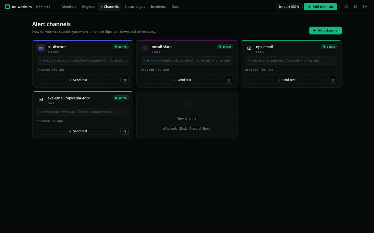Click 'Webhook · Slack · Discord · Email' text

[187, 129]
